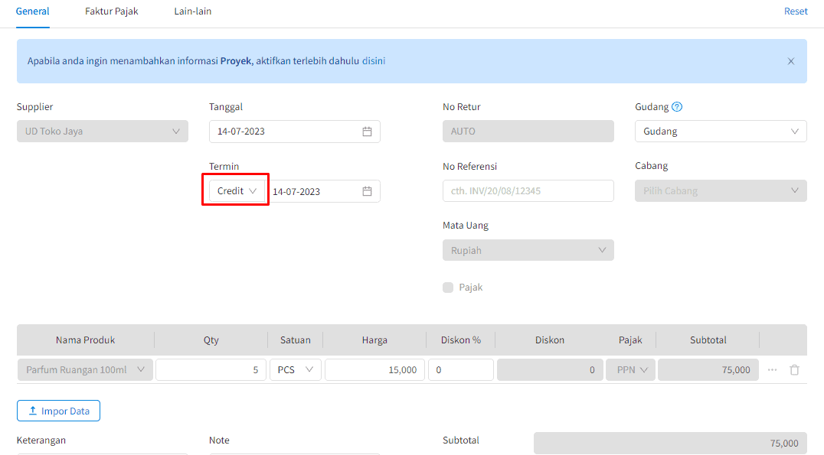Click the Harga field showing 15,000
The width and height of the screenshot is (824, 455).
(374, 370)
